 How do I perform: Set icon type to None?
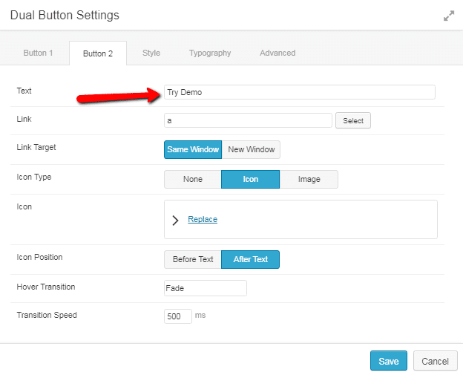pos(193,180)
